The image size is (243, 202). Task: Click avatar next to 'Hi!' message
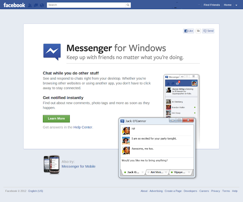point(126,131)
